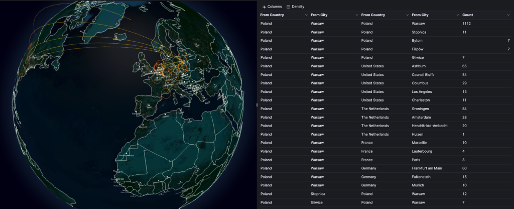Viewport: 514px width, 209px height.
Task: Open the Density options
Action: 295,7
